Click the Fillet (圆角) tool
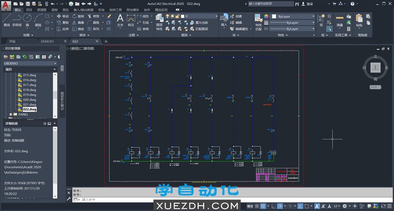Image resolution: width=394 pixels, height=211 pixels. [x=94, y=22]
